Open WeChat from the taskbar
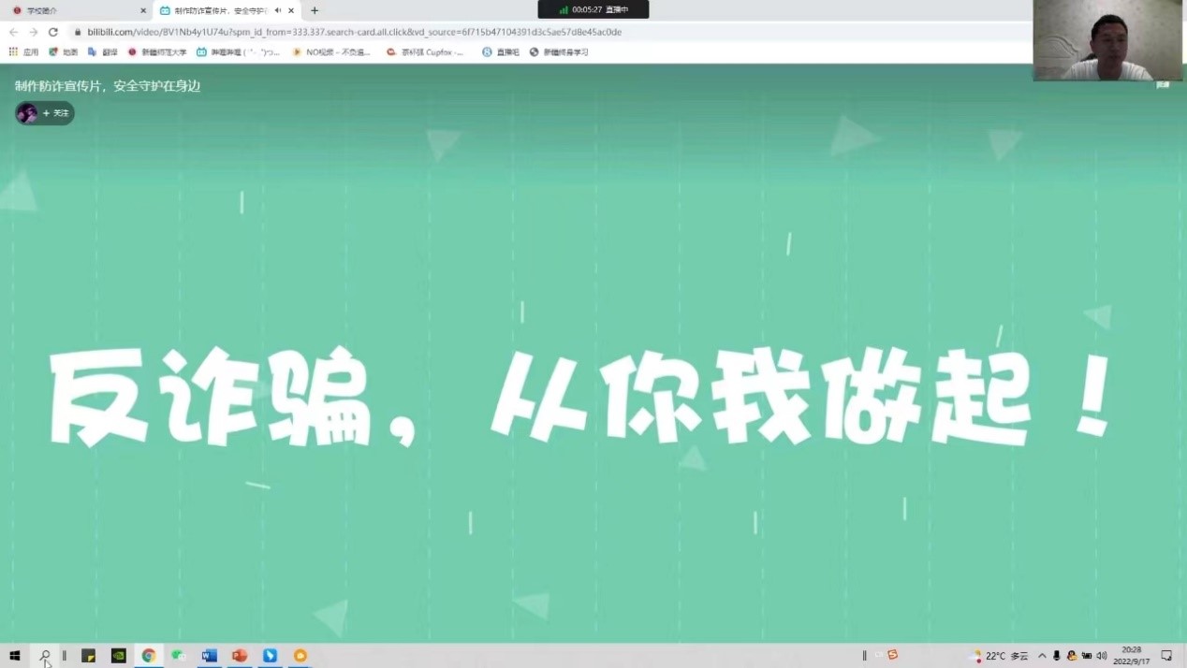The image size is (1187, 668). click(178, 656)
